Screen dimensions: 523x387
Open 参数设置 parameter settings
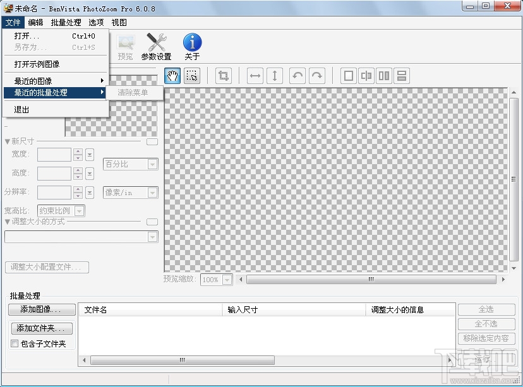[x=155, y=44]
